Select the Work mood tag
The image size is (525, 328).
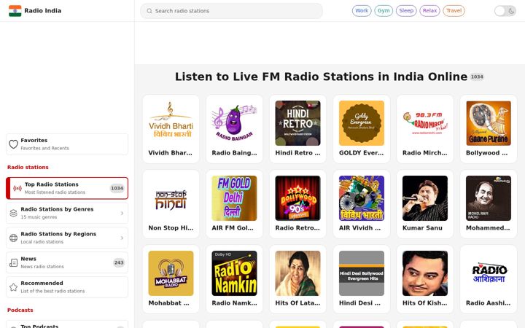tap(362, 11)
